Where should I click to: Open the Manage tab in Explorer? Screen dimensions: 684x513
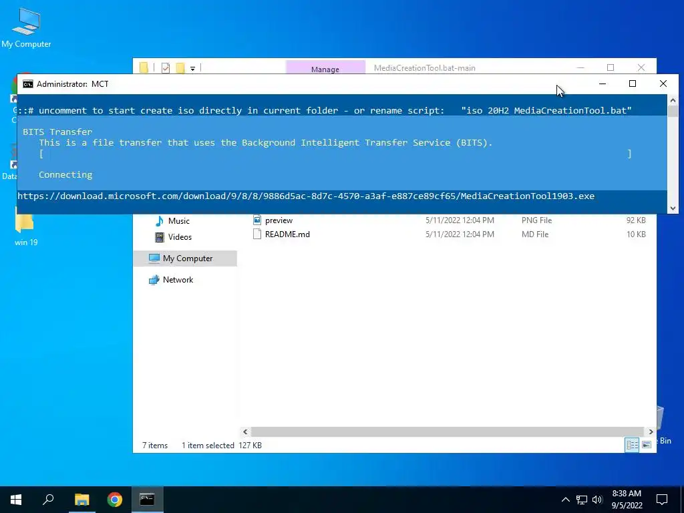(x=325, y=69)
